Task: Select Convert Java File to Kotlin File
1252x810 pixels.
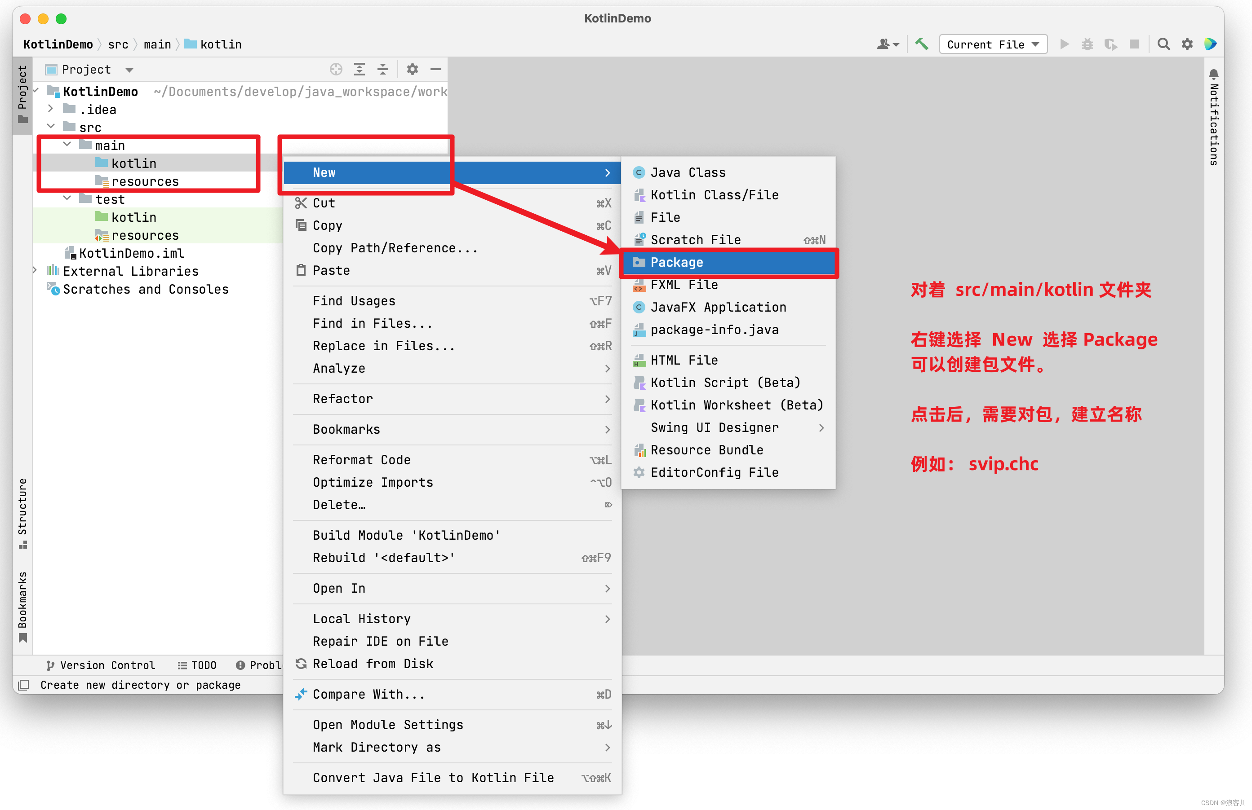Action: coord(453,778)
